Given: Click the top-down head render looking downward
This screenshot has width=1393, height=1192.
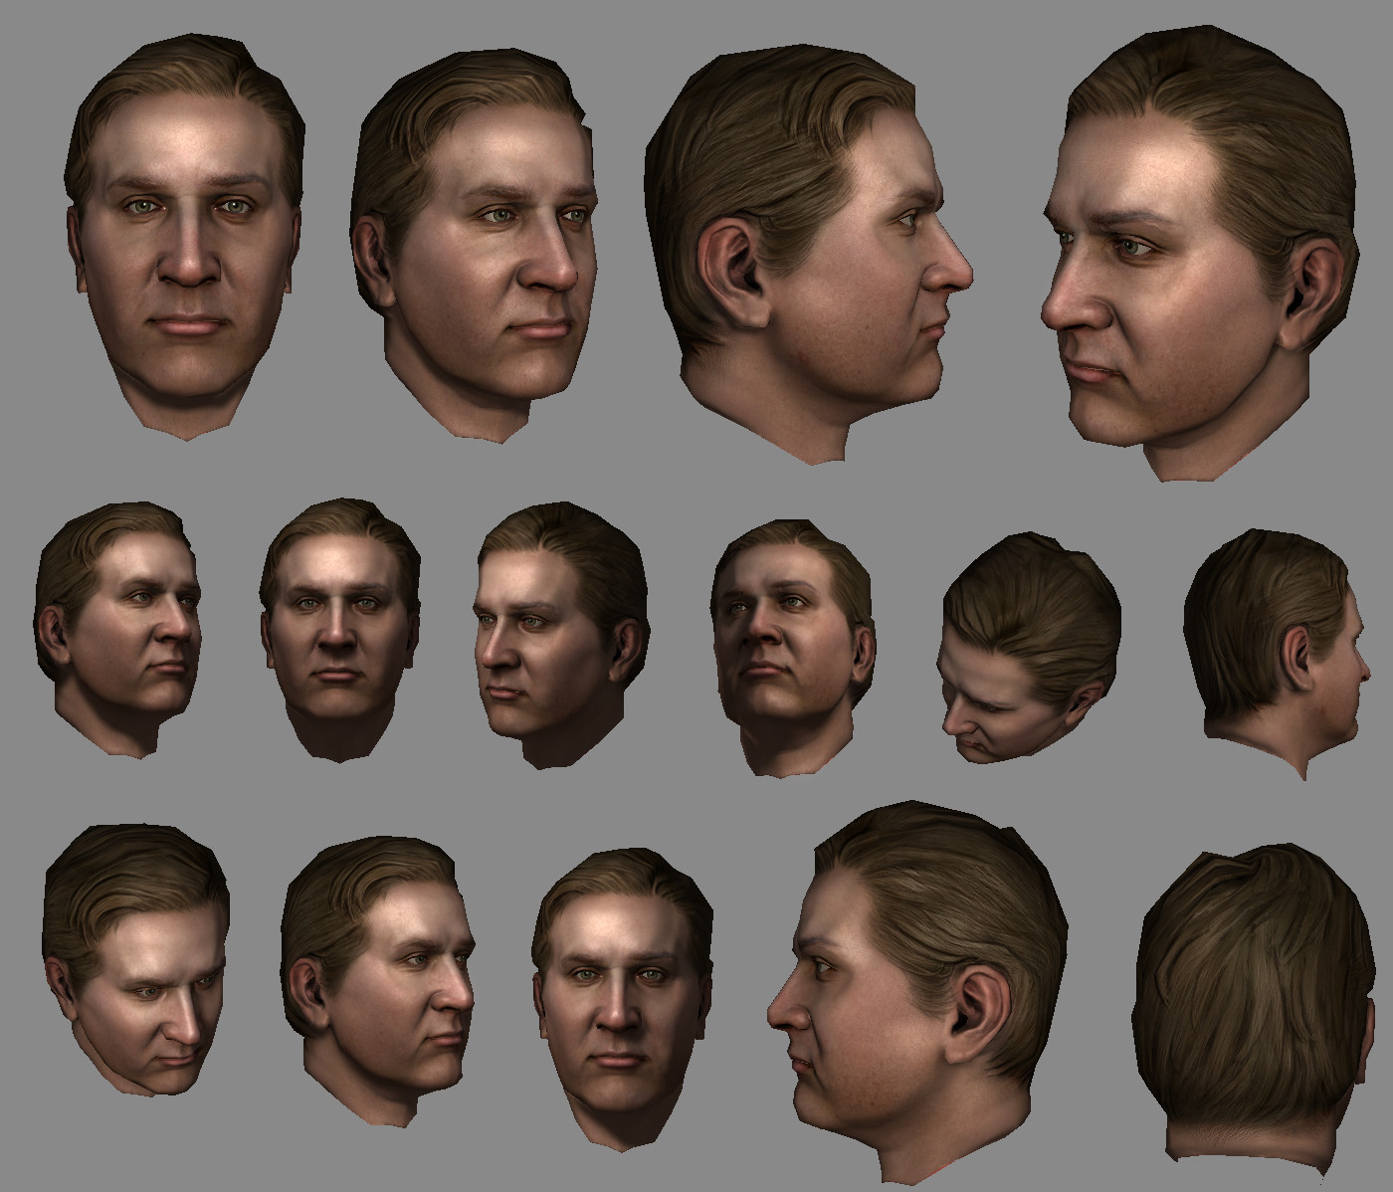Looking at the screenshot, I should coord(1032,648).
